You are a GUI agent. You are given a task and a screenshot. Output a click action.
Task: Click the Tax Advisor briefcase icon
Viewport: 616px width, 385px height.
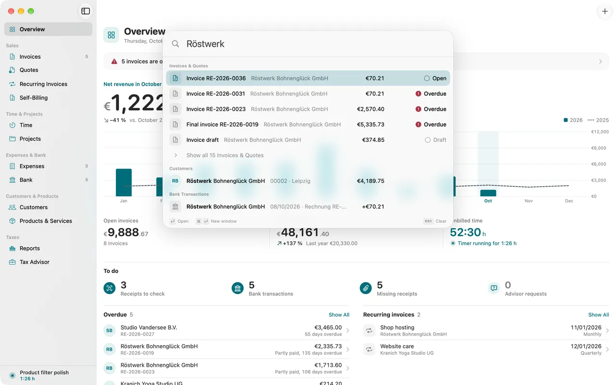point(13,262)
